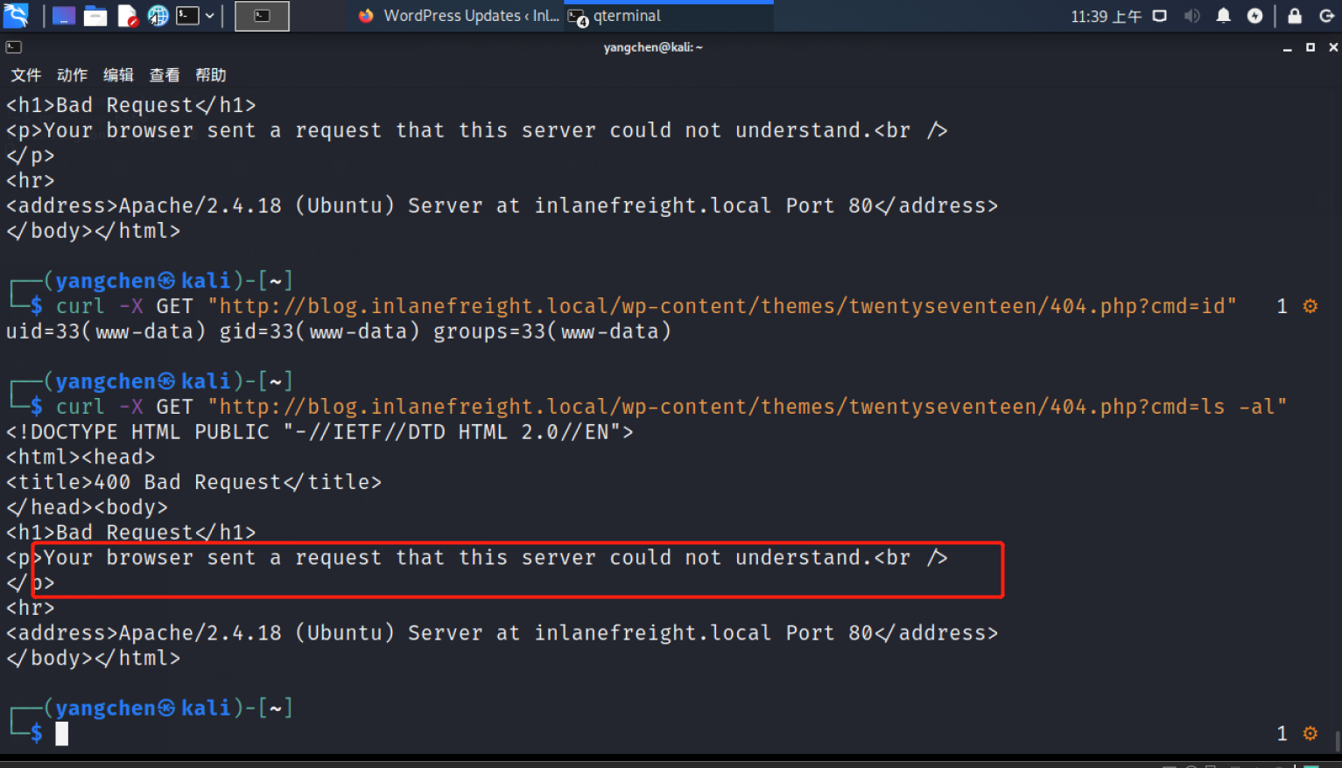Launch the text editor from the panel
Image resolution: width=1342 pixels, height=768 pixels.
point(128,16)
